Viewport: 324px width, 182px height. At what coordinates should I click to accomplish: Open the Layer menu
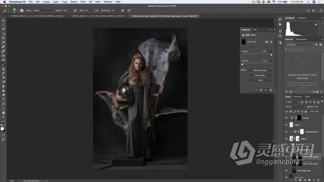[56, 2]
